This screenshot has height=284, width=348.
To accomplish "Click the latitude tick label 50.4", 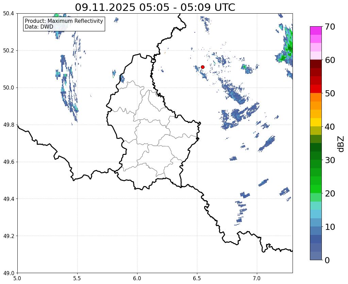I will (9, 14).
